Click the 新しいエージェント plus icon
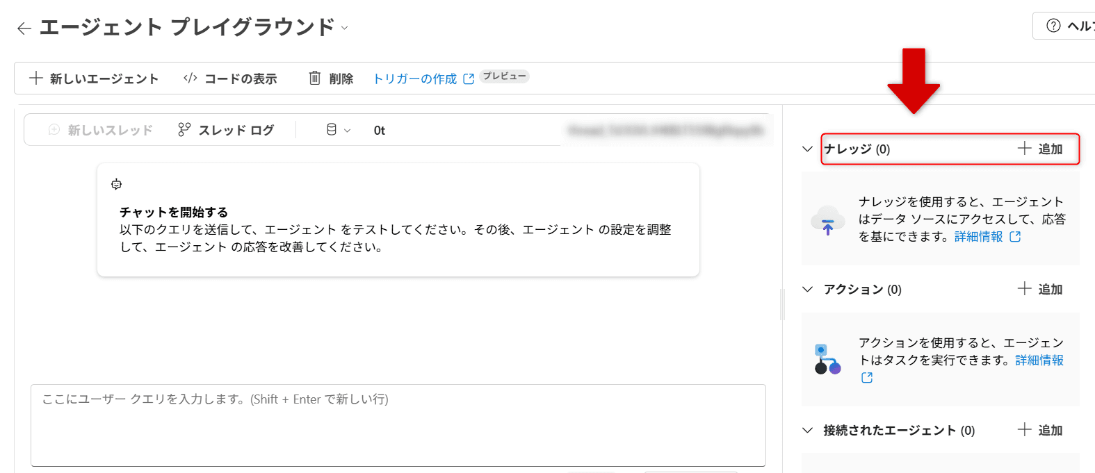The width and height of the screenshot is (1095, 473). 36,78
